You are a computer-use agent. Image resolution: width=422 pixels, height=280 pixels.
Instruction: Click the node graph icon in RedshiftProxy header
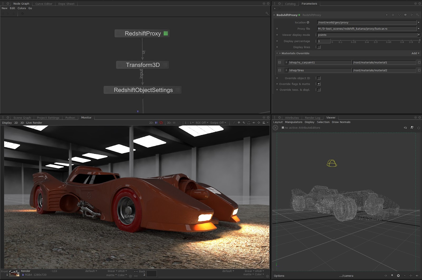pos(399,15)
